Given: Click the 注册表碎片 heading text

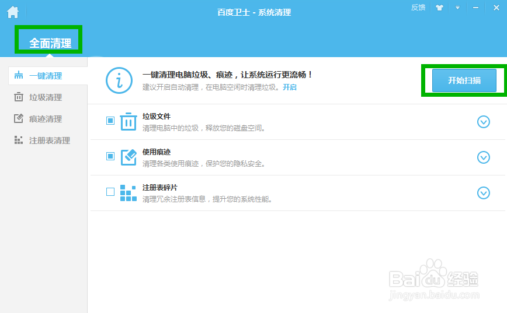Looking at the screenshot, I should tap(160, 188).
